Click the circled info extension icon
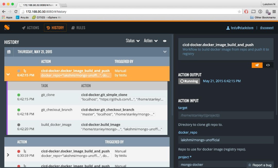This screenshot has width=278, height=168. click(x=260, y=12)
